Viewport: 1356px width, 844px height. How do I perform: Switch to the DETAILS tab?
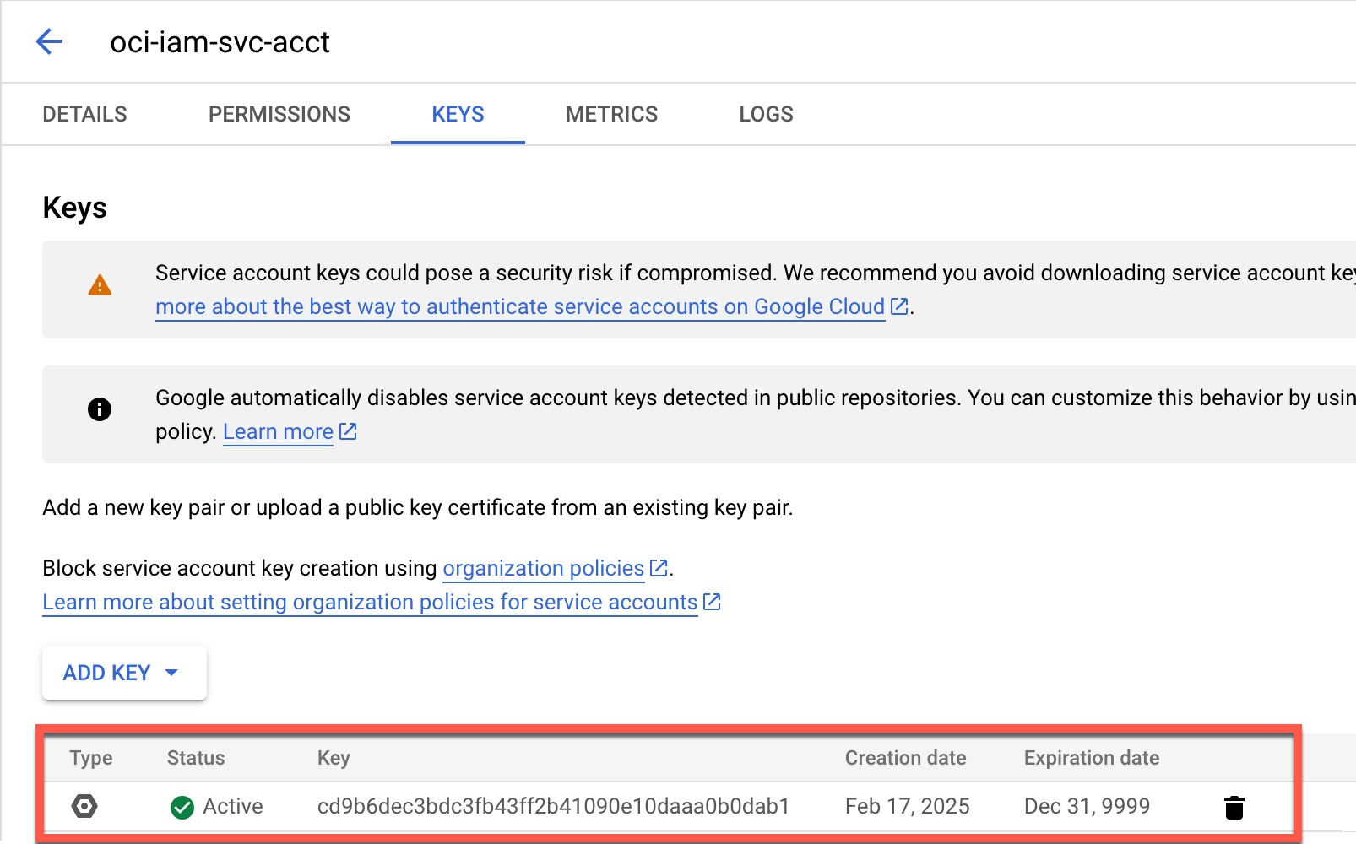coord(84,114)
